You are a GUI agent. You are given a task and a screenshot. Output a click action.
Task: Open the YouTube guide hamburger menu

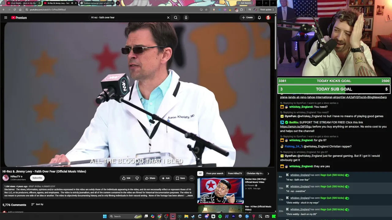point(6,18)
